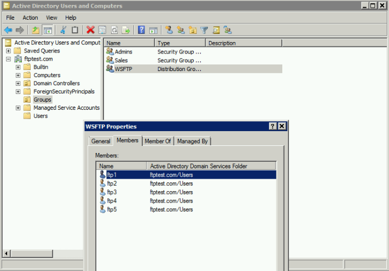
Task: Select the Saved Queries tree label
Action: click(x=42, y=51)
